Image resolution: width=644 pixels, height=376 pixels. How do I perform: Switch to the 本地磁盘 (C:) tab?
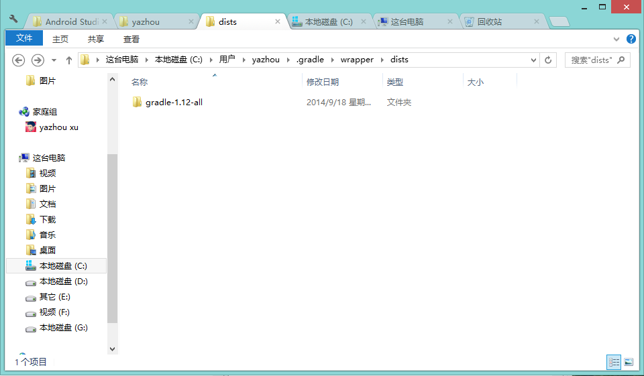(329, 21)
